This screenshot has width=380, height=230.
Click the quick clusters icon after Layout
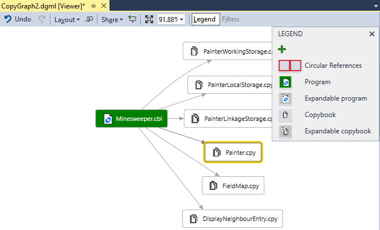click(x=89, y=19)
